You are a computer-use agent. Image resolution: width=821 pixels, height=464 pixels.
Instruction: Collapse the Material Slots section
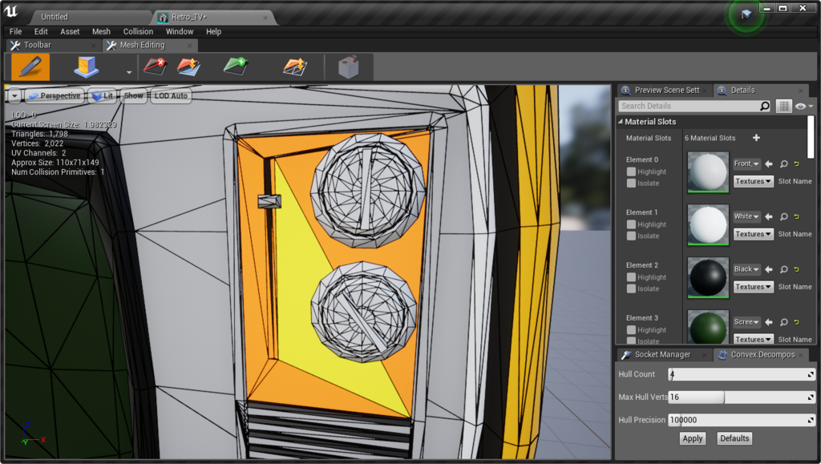click(621, 122)
